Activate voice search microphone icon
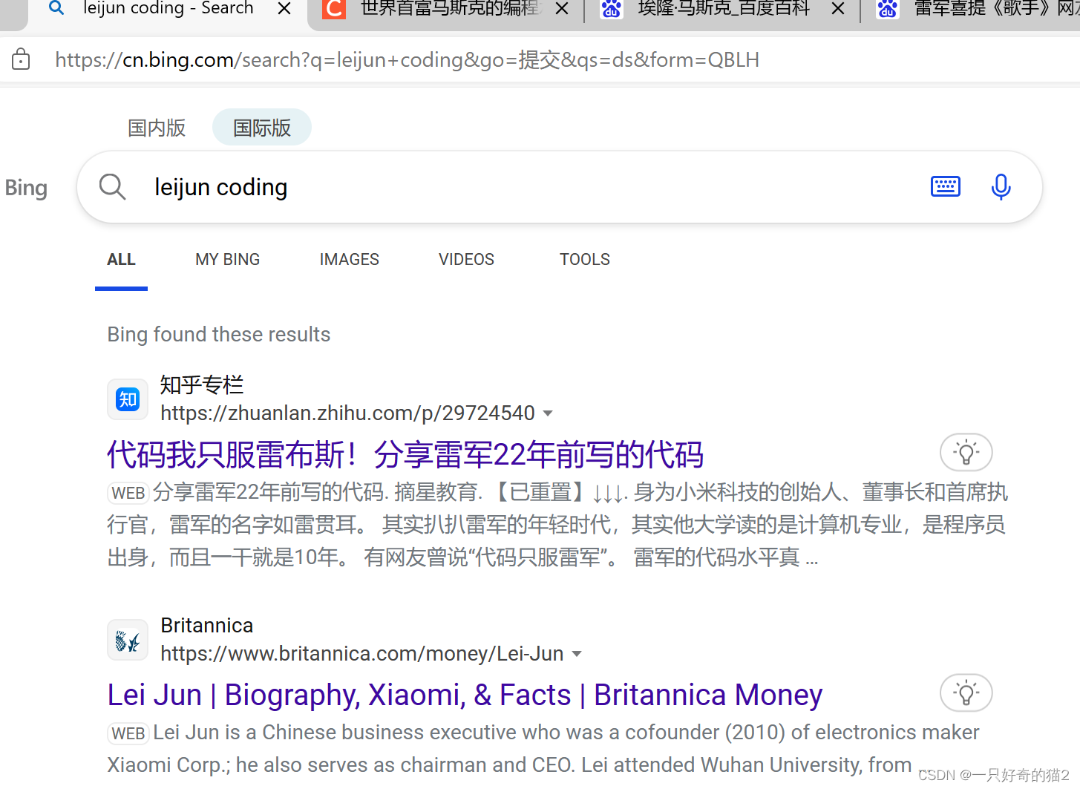 (x=1001, y=186)
